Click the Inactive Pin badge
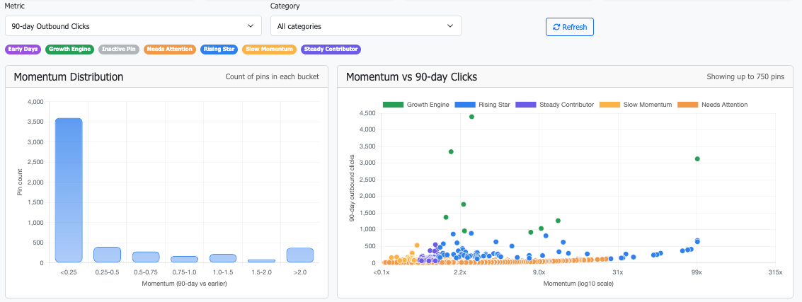This screenshot has width=802, height=302. [118, 50]
